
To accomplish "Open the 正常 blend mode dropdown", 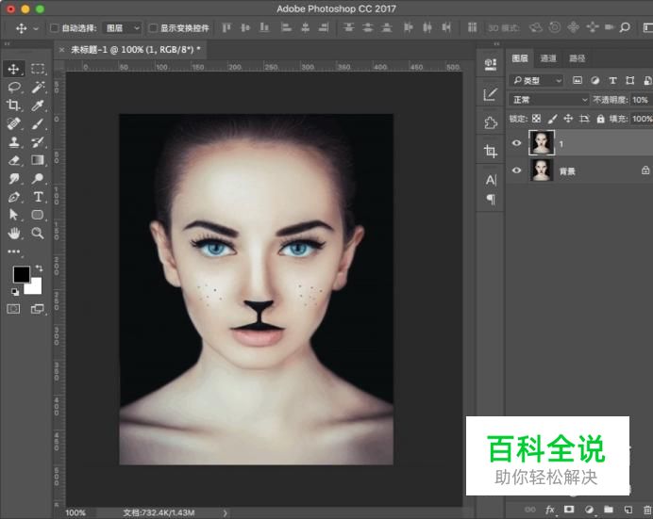I will tap(548, 100).
